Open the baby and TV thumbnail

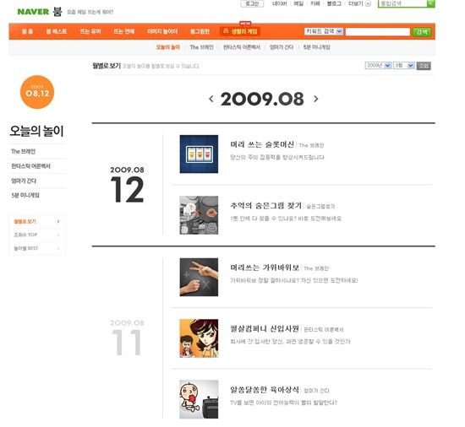pyautogui.click(x=199, y=399)
